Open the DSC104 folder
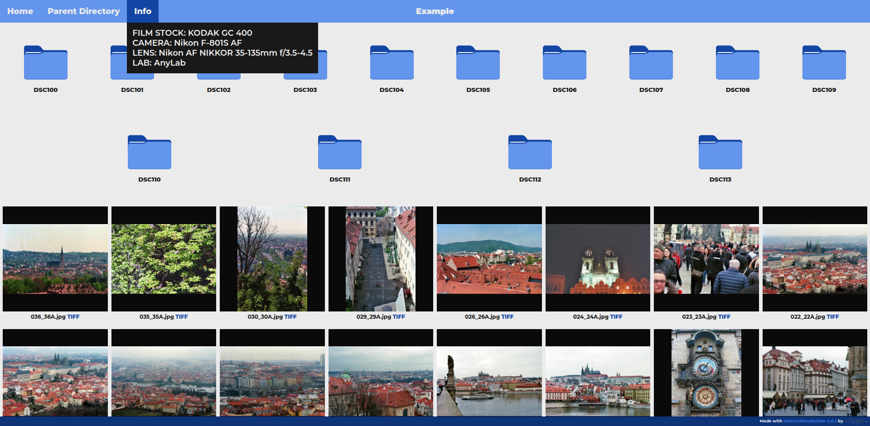Image resolution: width=870 pixels, height=426 pixels. tap(391, 63)
